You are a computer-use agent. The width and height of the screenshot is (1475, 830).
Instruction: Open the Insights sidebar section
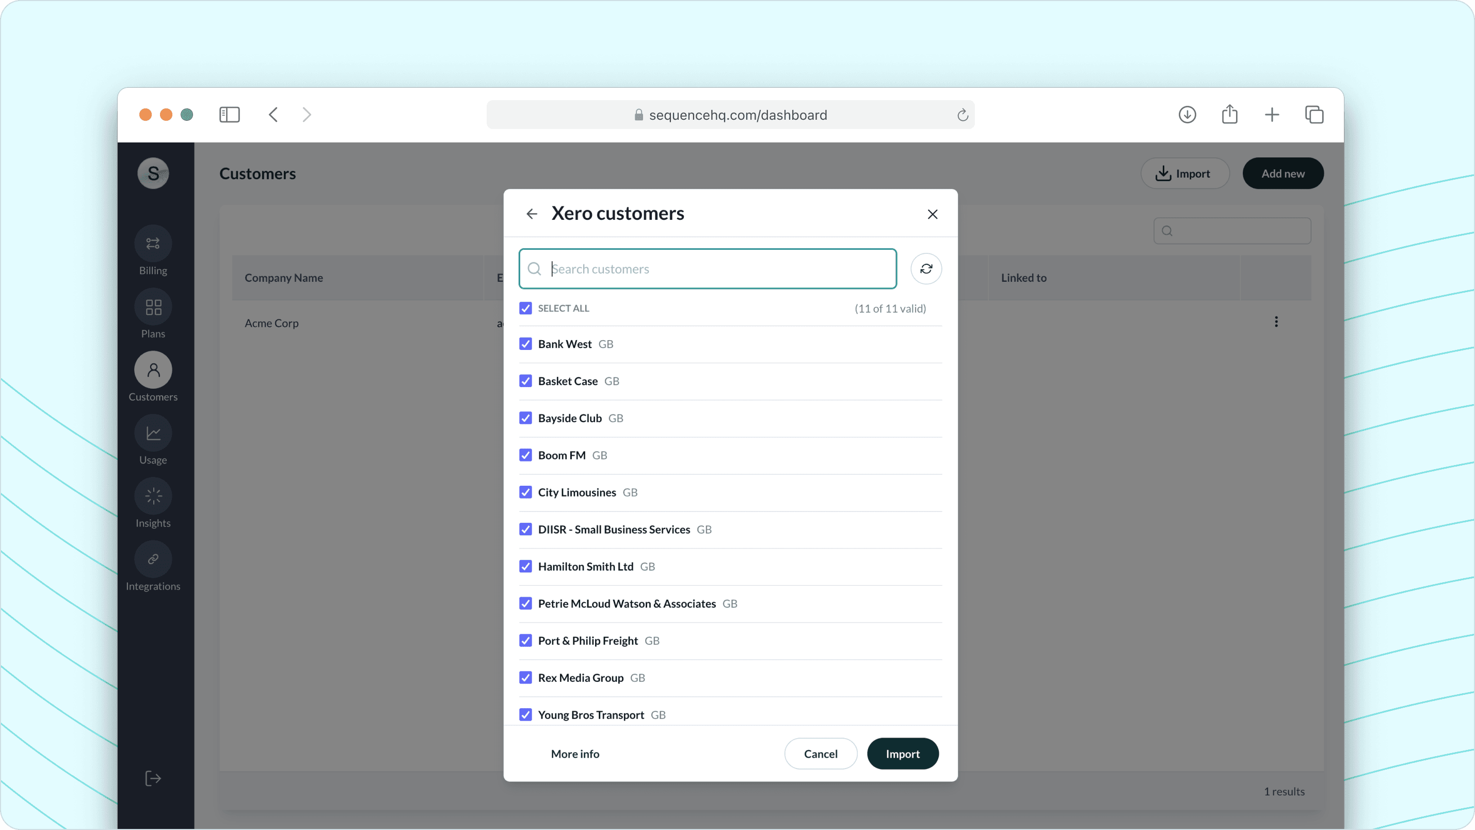point(153,497)
